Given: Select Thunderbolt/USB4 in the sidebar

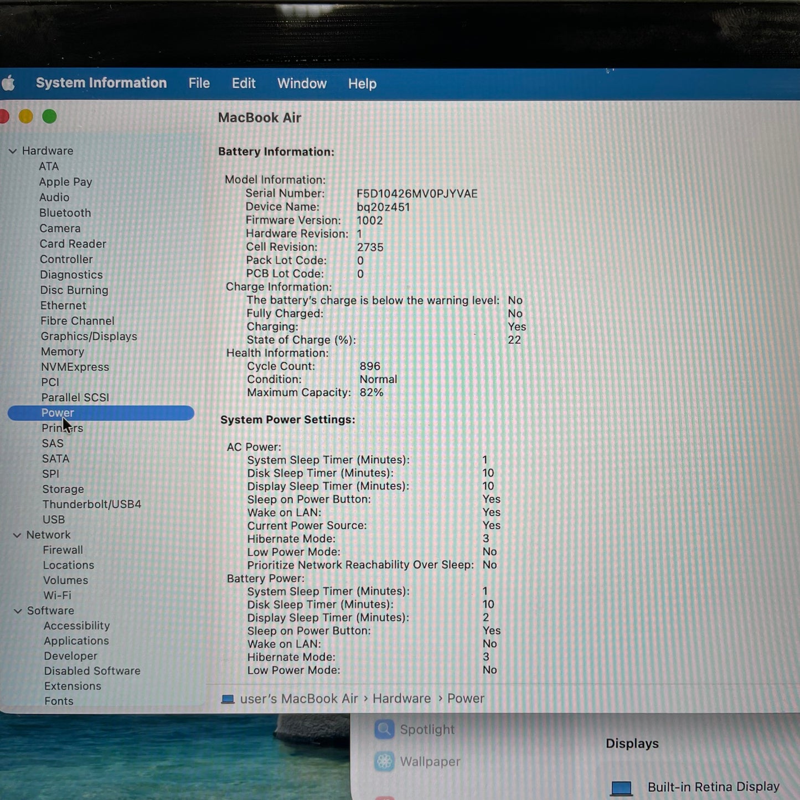Looking at the screenshot, I should point(92,504).
